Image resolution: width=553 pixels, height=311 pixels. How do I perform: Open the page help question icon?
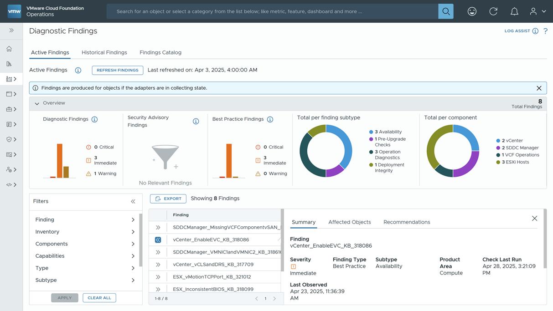(x=545, y=31)
